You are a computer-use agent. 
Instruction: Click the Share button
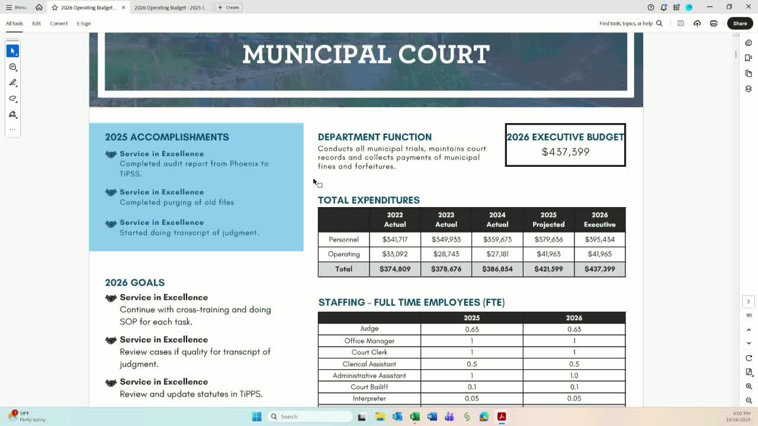pos(740,24)
